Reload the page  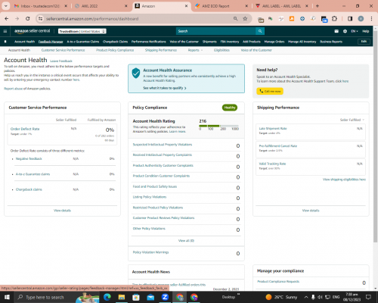28,19
